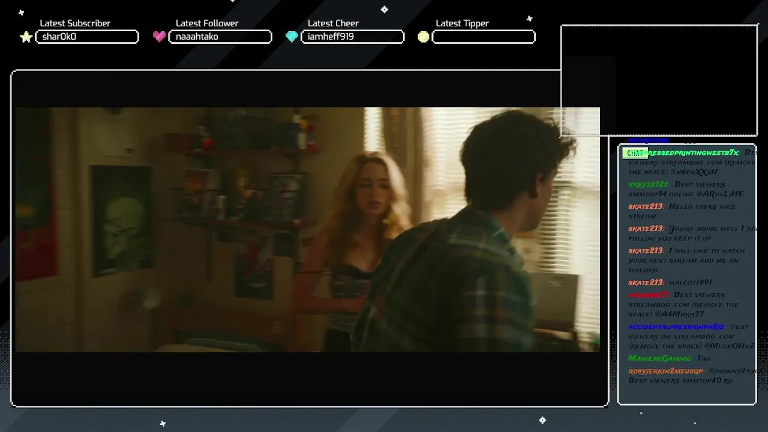Click the kreyzz12z username in chat
This screenshot has width=768, height=432.
point(649,184)
